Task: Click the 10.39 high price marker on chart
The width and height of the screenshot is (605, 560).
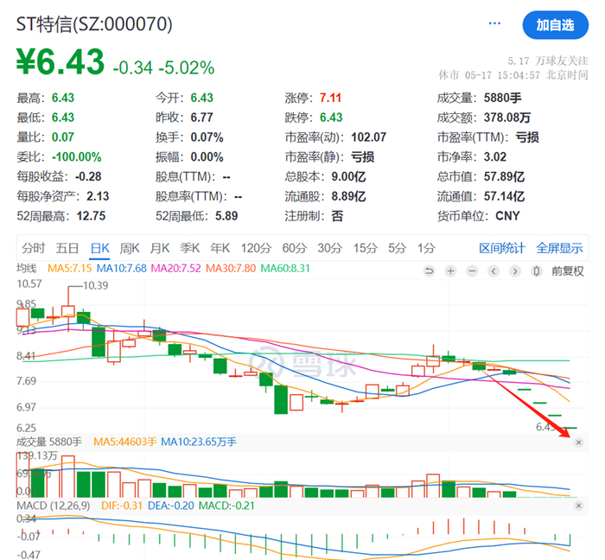Action: coord(96,286)
